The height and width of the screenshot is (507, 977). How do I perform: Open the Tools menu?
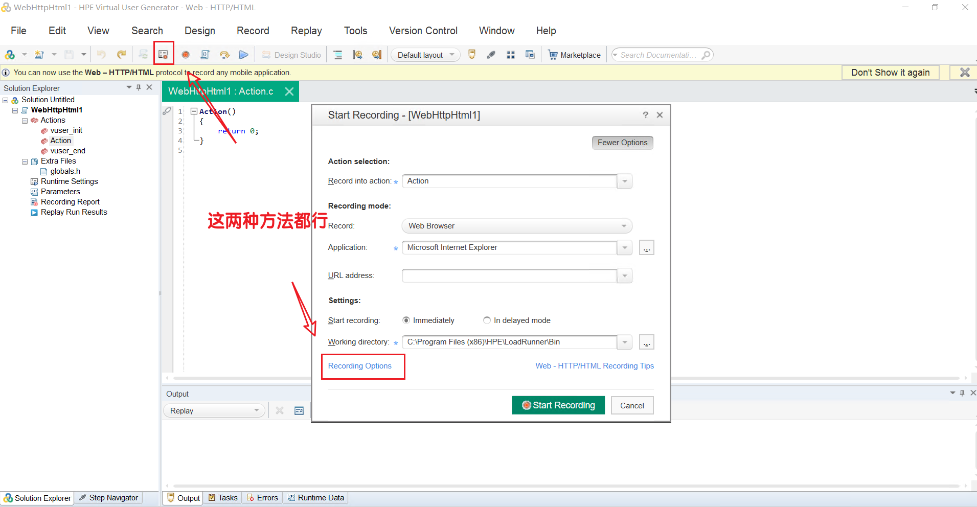point(356,31)
